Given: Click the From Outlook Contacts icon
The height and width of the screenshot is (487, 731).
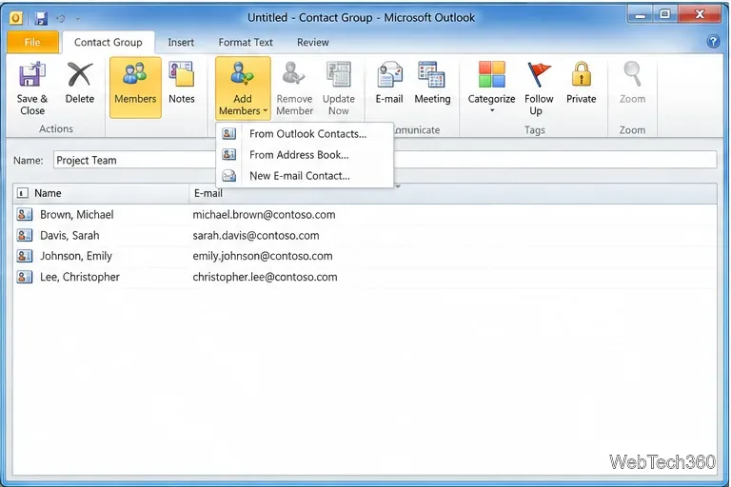Looking at the screenshot, I should click(228, 134).
